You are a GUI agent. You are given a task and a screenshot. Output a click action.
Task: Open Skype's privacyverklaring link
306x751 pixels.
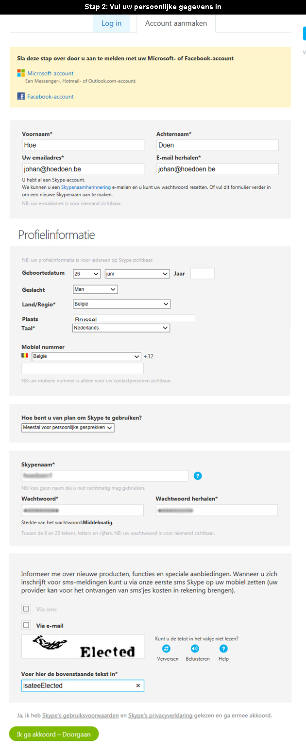point(160,716)
